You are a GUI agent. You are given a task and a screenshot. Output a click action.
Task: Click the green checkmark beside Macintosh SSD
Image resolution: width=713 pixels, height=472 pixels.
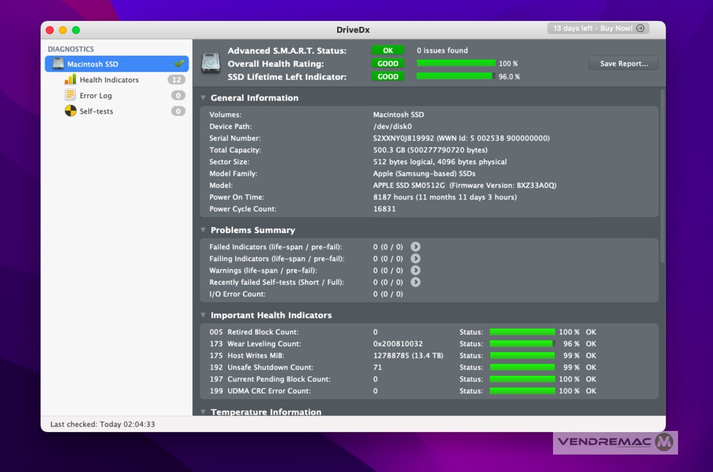point(179,64)
